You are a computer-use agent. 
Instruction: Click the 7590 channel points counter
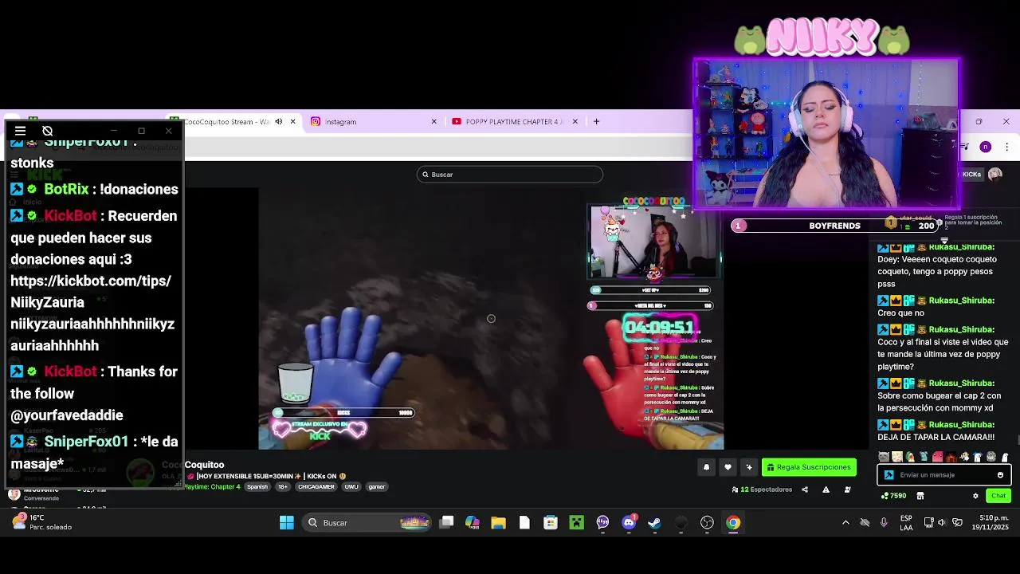tap(893, 496)
